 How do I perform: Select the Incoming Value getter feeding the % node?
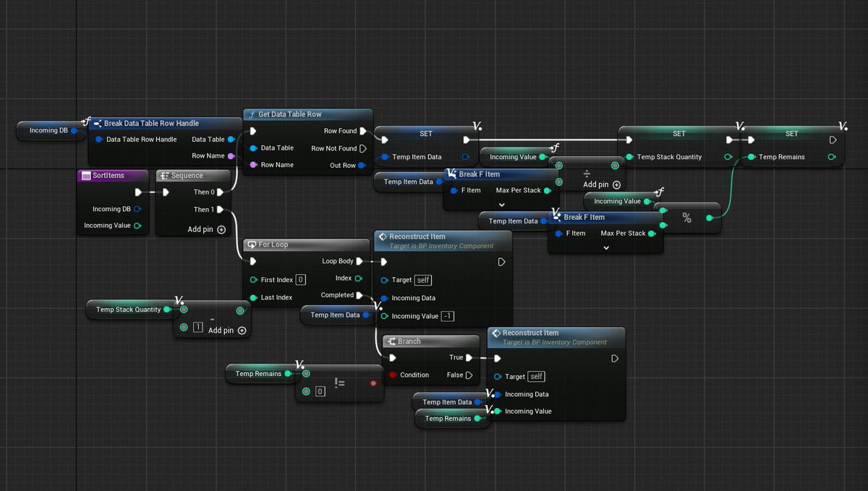(x=621, y=201)
